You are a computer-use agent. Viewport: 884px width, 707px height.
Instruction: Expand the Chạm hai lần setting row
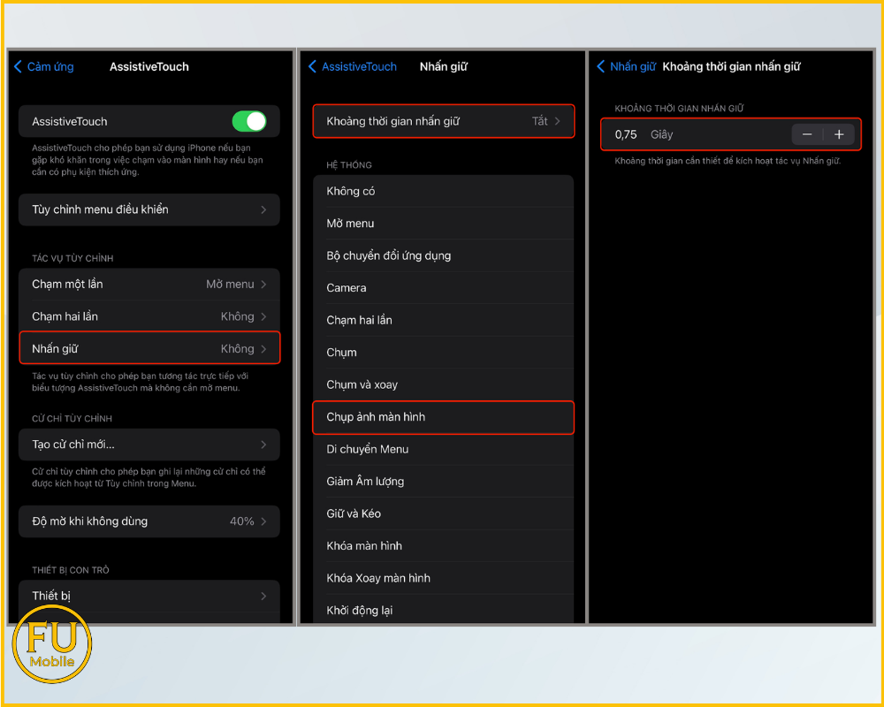click(149, 316)
